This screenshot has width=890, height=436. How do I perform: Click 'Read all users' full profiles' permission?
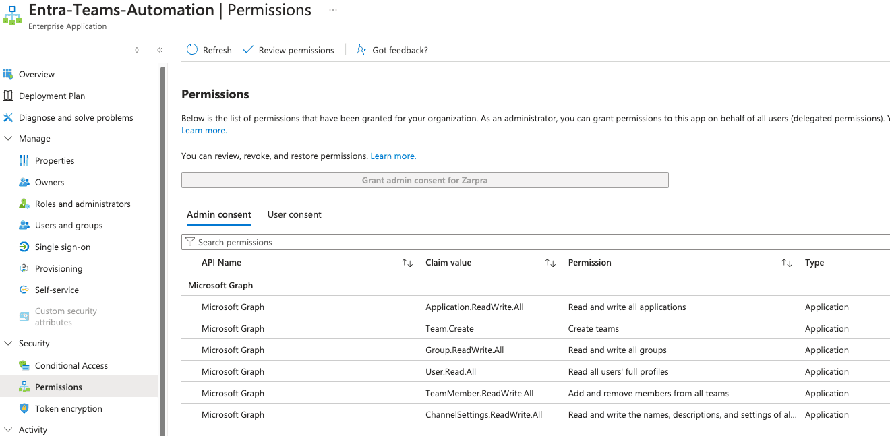[618, 371]
